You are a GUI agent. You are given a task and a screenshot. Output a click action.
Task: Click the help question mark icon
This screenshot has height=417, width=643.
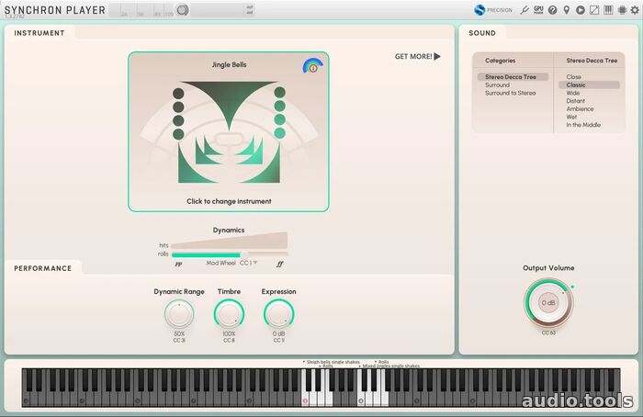(552, 10)
